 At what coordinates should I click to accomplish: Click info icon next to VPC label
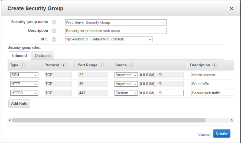pyautogui.click(x=54, y=39)
